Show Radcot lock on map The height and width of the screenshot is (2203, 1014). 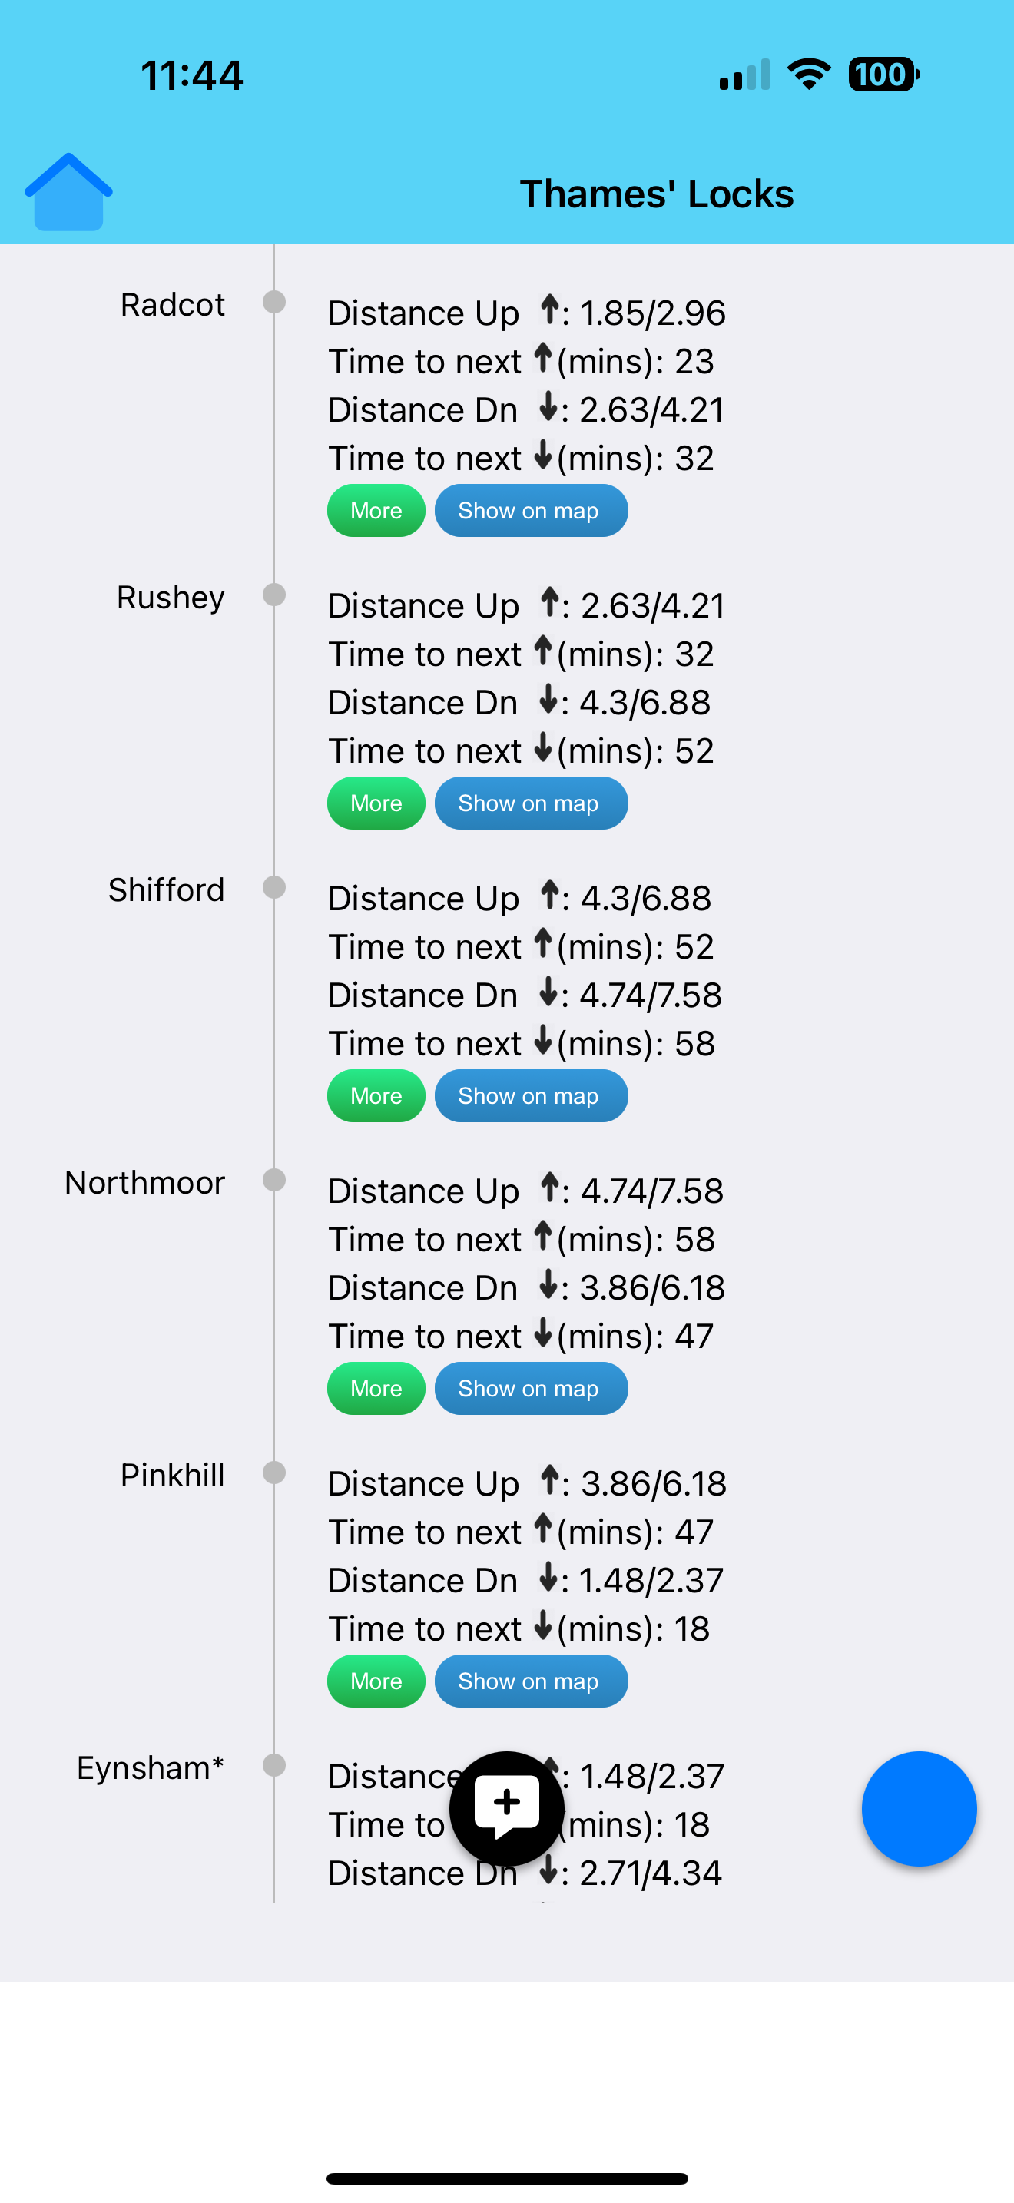(531, 511)
